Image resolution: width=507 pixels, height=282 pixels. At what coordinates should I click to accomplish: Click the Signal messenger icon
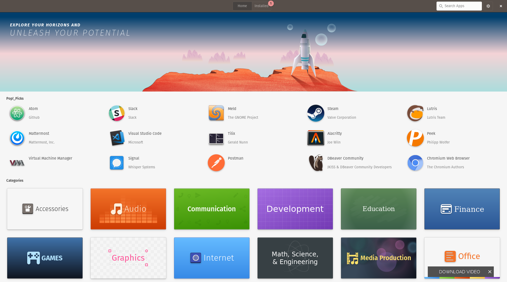tap(116, 163)
